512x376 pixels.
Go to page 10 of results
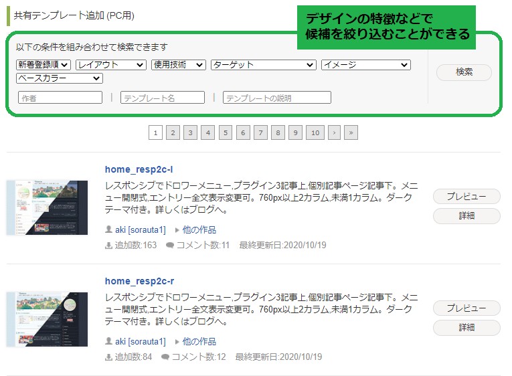315,132
